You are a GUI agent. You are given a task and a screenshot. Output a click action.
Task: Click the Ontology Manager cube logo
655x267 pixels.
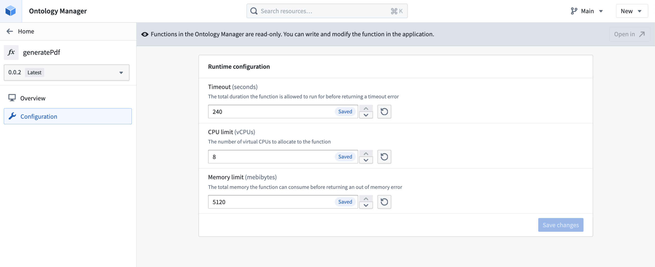(x=10, y=11)
